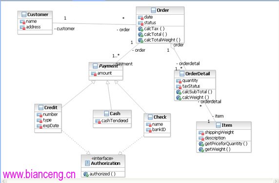Select the quantity attribute
The width and height of the screenshot is (279, 183).
[190, 81]
